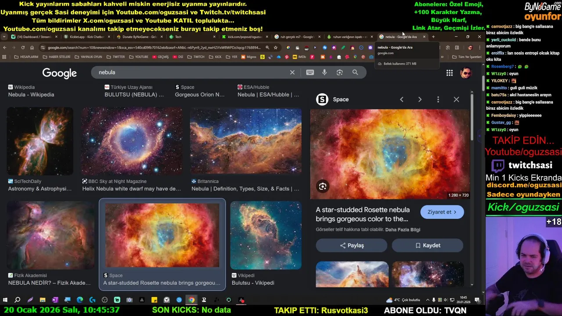Screen dimensions: 562x316
Task: Open the Migros bookmark
Action: 248,57
